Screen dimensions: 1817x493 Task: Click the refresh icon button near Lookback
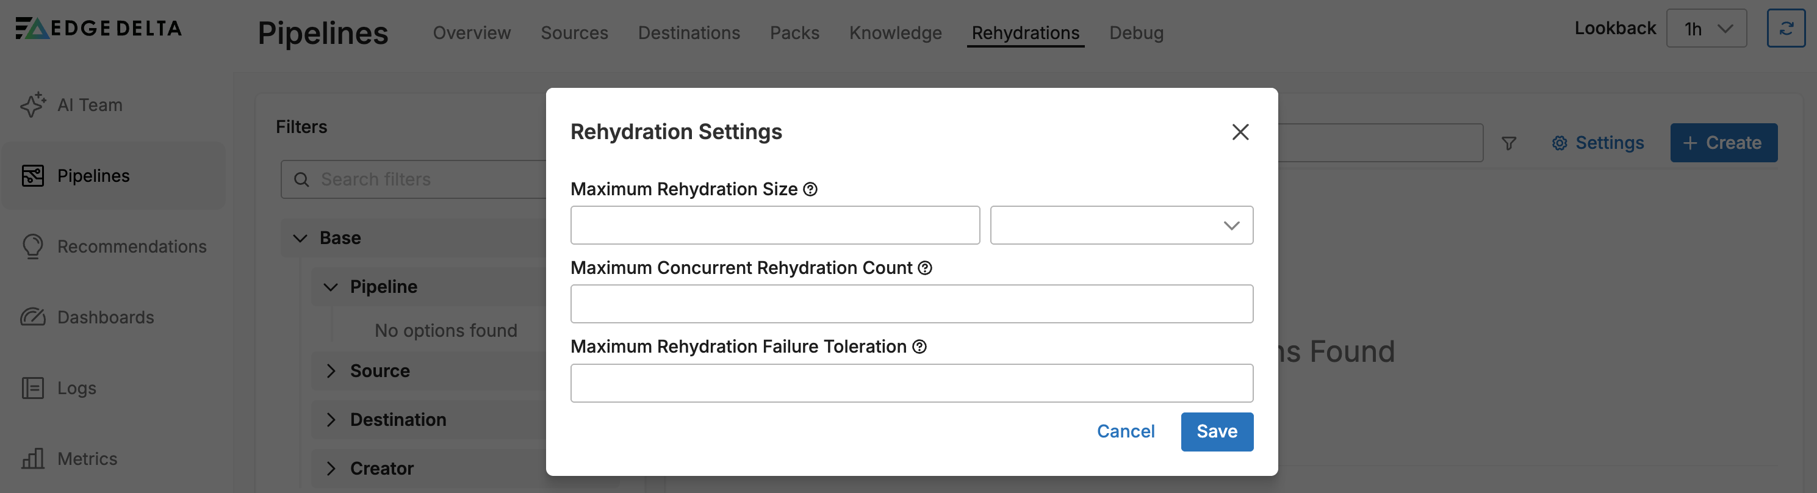tap(1786, 28)
